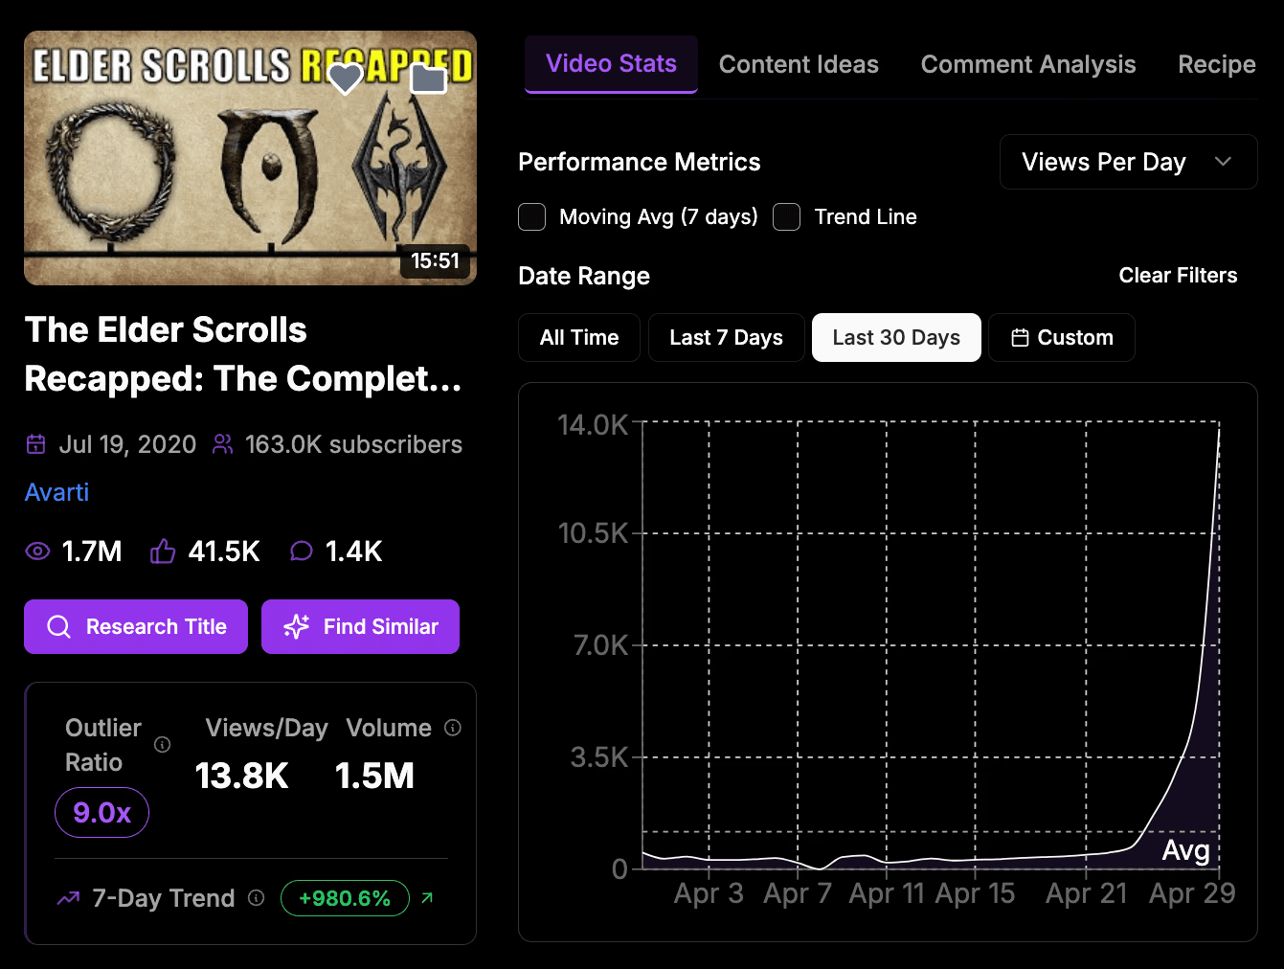The width and height of the screenshot is (1284, 969).
Task: Click the Apr 15 axis label
Action: pyautogui.click(x=975, y=893)
